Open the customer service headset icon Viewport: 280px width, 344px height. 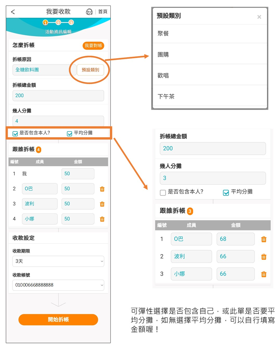pos(89,12)
